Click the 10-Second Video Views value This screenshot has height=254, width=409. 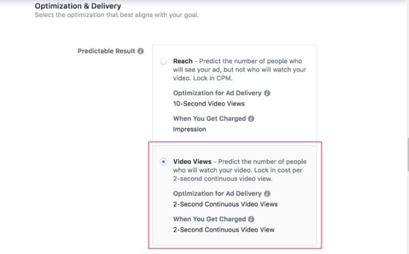[209, 103]
